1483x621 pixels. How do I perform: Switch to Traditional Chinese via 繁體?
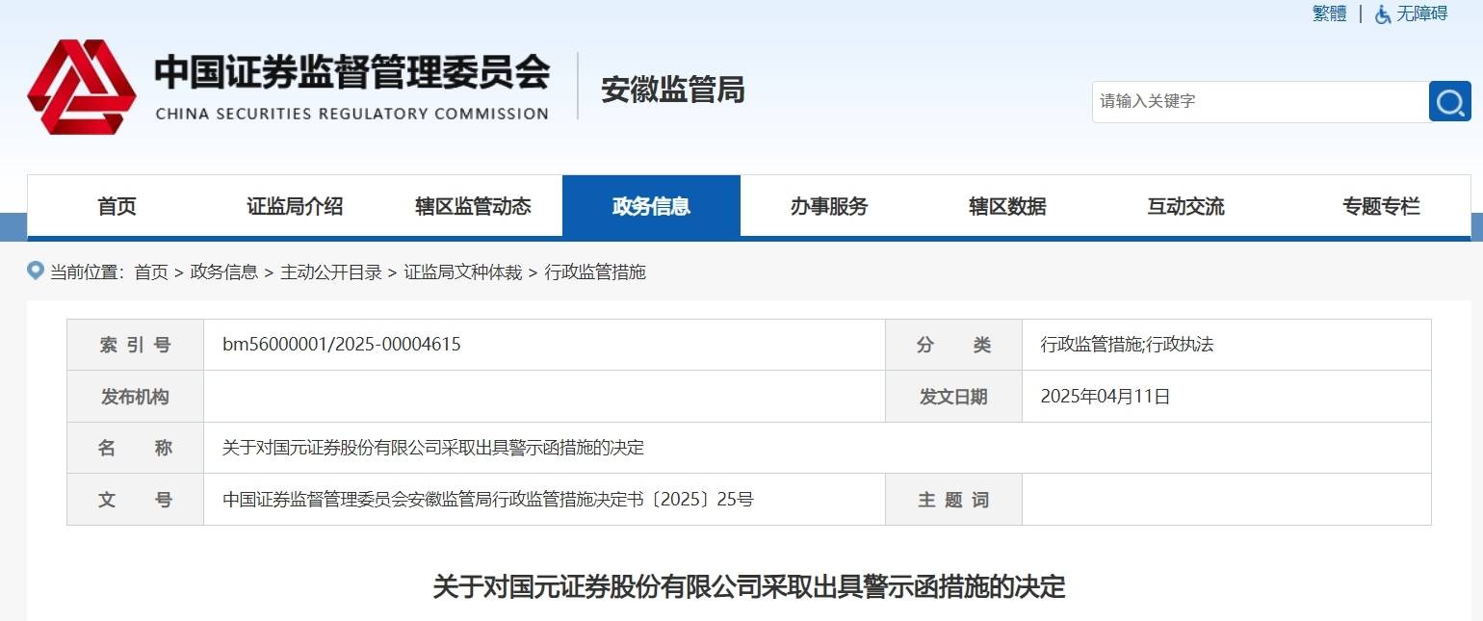point(1329,13)
